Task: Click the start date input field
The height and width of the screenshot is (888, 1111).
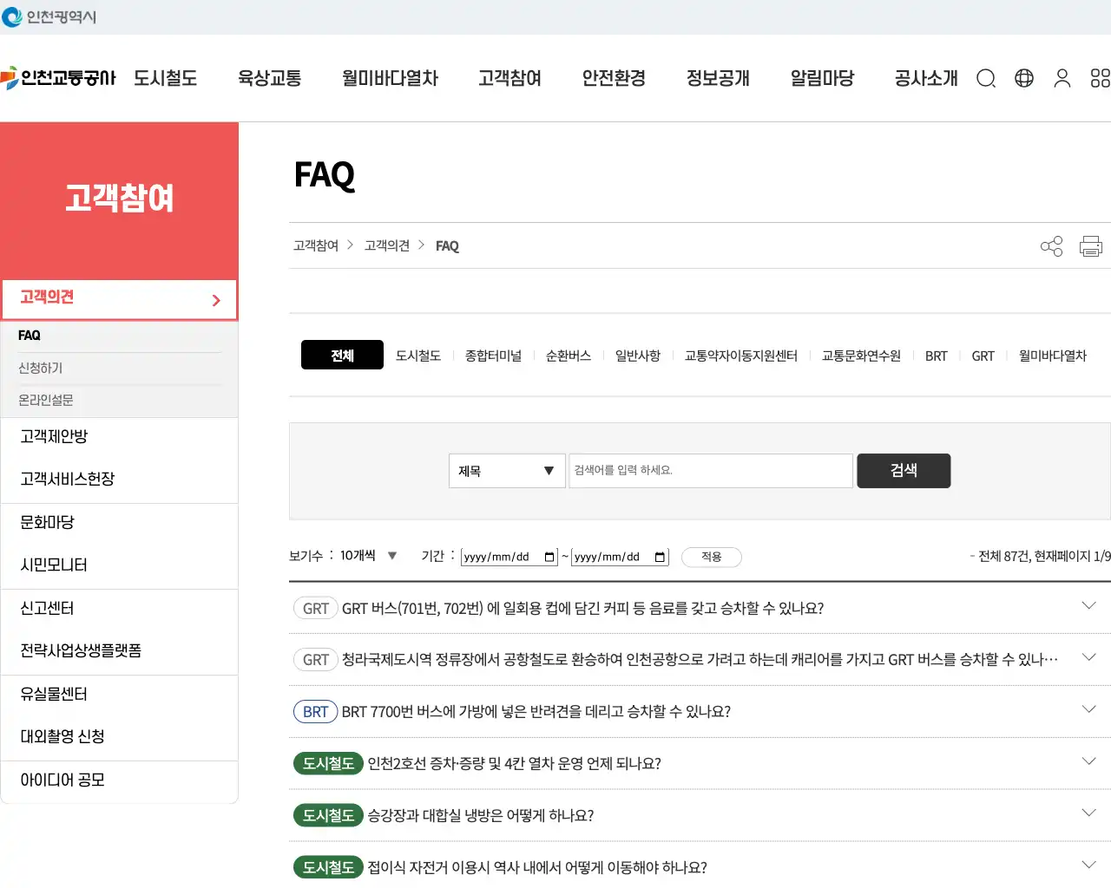Action: [x=509, y=557]
